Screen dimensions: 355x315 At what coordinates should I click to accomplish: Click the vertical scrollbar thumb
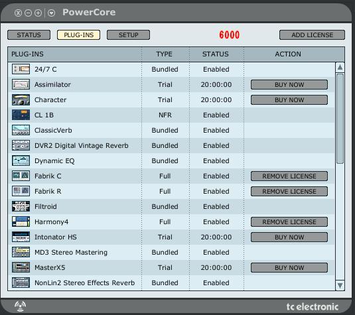point(340,118)
